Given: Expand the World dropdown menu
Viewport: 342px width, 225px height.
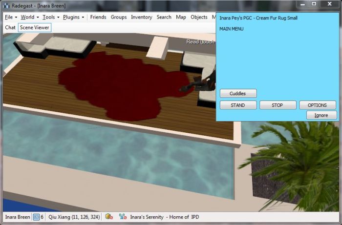Looking at the screenshot, I should (x=29, y=17).
